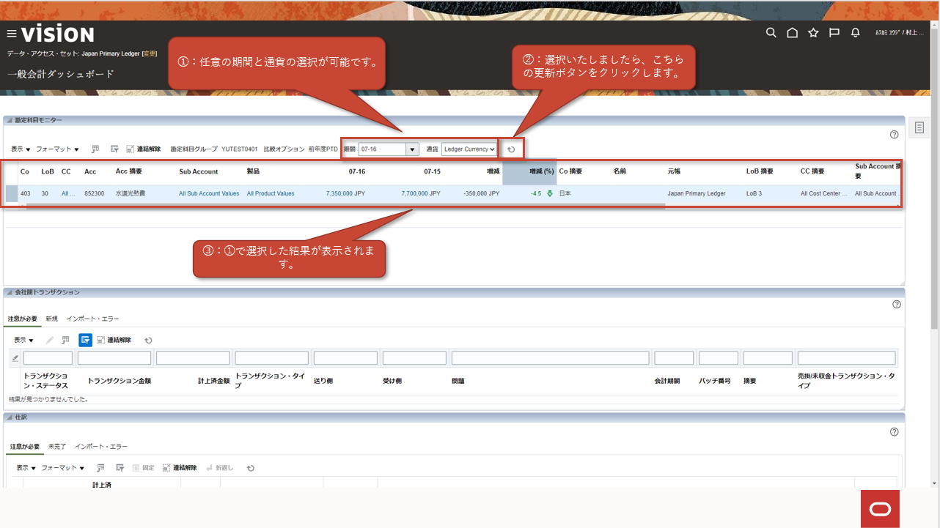Click 7,700,000 JPY amount link
Screen dimensions: 940x528
coord(421,193)
